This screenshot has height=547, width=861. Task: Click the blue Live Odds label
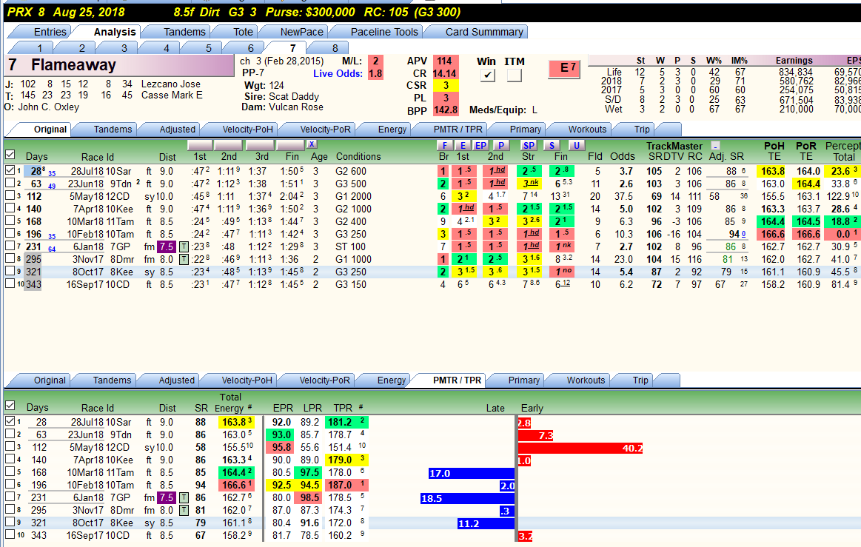338,73
